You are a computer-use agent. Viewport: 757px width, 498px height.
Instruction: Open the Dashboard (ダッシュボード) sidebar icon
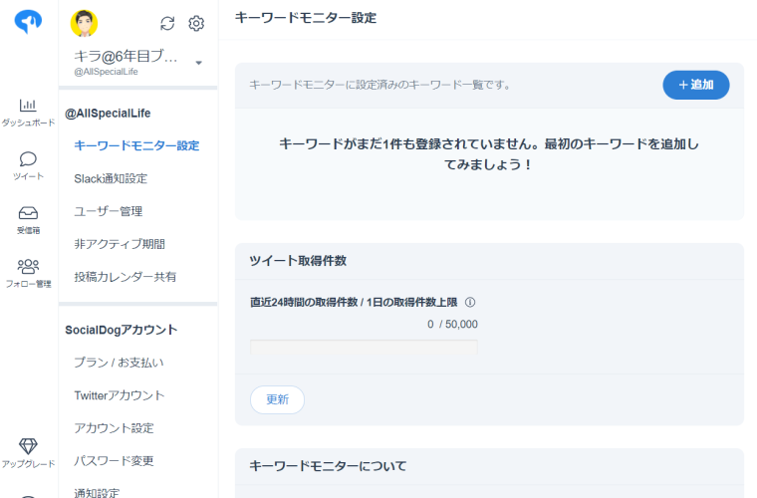tap(28, 106)
